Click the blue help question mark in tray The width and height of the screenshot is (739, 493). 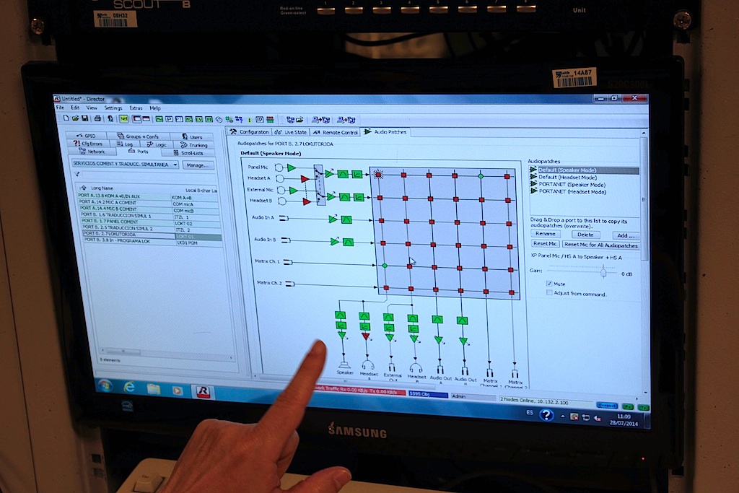point(546,415)
